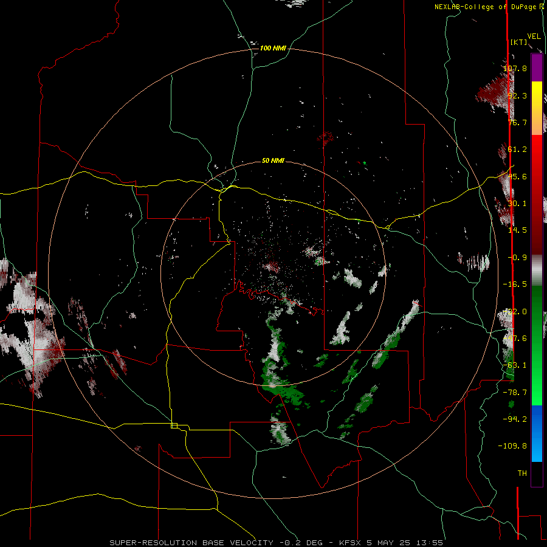Select the -0.9 legend value
The width and height of the screenshot is (547, 547).
tap(517, 258)
